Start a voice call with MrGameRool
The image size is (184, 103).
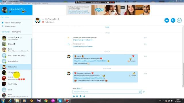click(173, 20)
